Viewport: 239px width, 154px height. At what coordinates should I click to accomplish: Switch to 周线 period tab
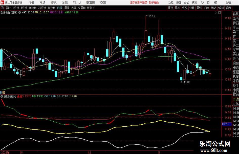67,8
